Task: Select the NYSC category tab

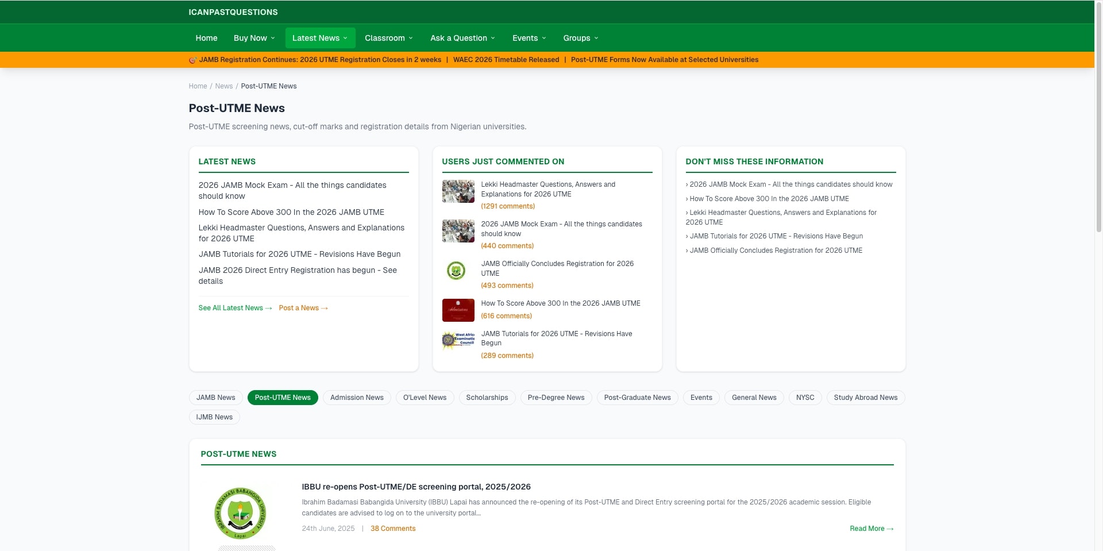Action: (x=805, y=398)
